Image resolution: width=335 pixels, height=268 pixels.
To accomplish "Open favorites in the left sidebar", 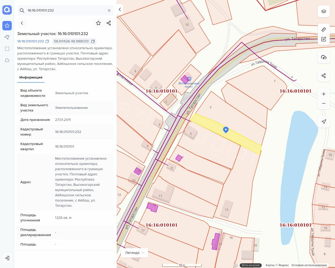I will (7, 26).
